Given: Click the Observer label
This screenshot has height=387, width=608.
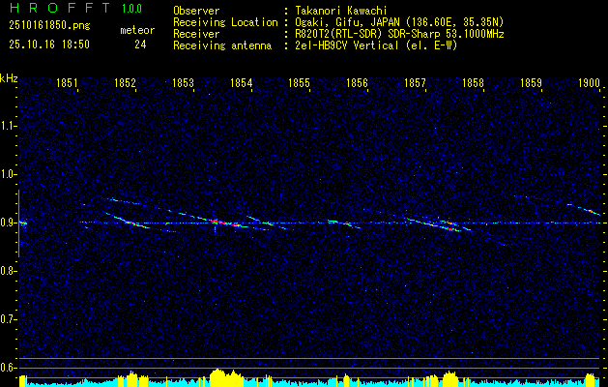Looking at the screenshot, I should coord(196,11).
